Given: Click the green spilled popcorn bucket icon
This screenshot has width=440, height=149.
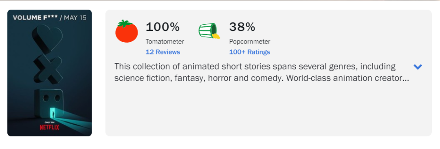Looking at the screenshot, I should (x=209, y=30).
